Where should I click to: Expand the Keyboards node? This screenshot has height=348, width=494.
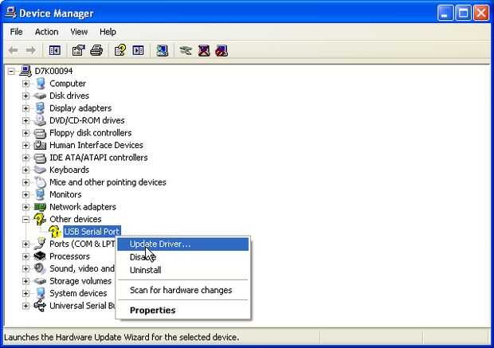click(x=25, y=170)
